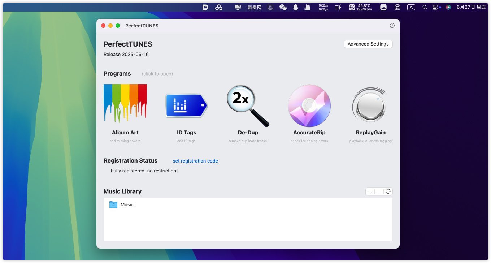Click 'add missing covers' caption
The height and width of the screenshot is (263, 491).
[125, 141]
